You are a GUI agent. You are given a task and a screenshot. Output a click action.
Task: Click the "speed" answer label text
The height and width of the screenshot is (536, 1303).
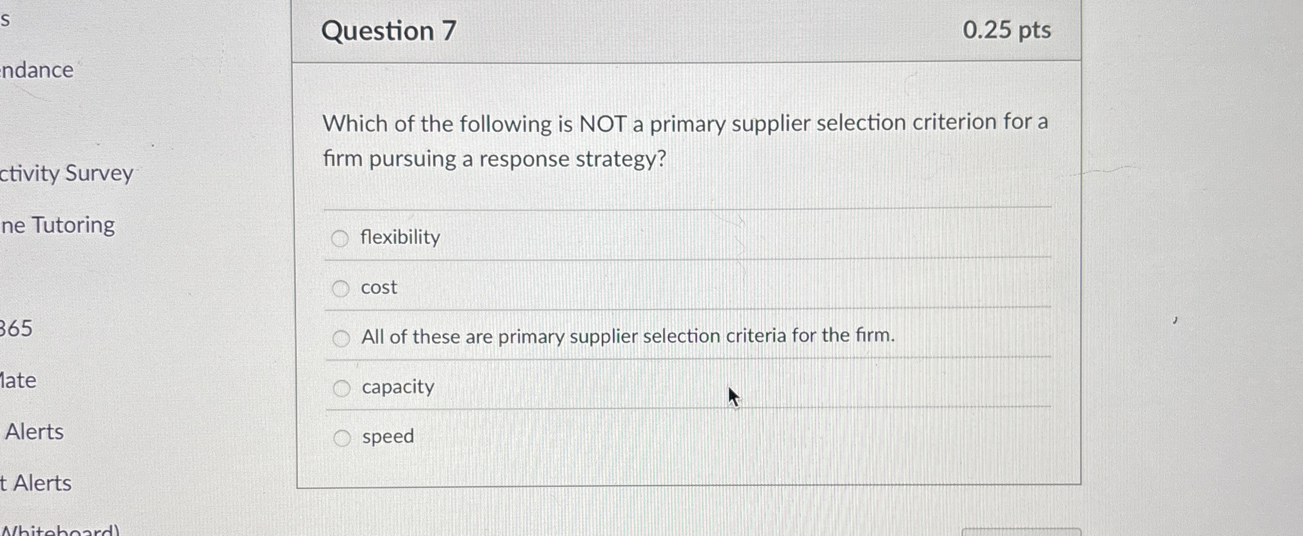coord(388,437)
